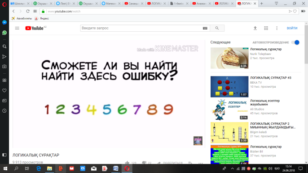308x173 pixels.
Task: Open the cake thumbnail video
Action: click(229, 58)
